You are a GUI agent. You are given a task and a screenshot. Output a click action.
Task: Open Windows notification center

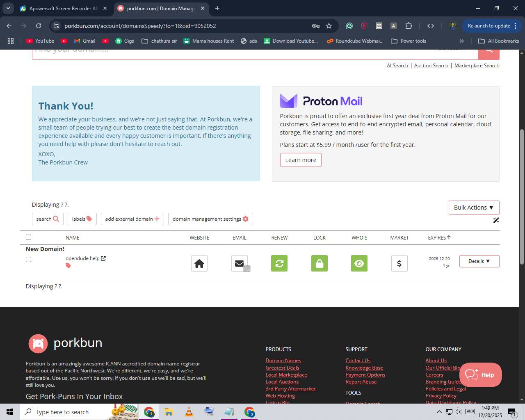click(x=512, y=412)
